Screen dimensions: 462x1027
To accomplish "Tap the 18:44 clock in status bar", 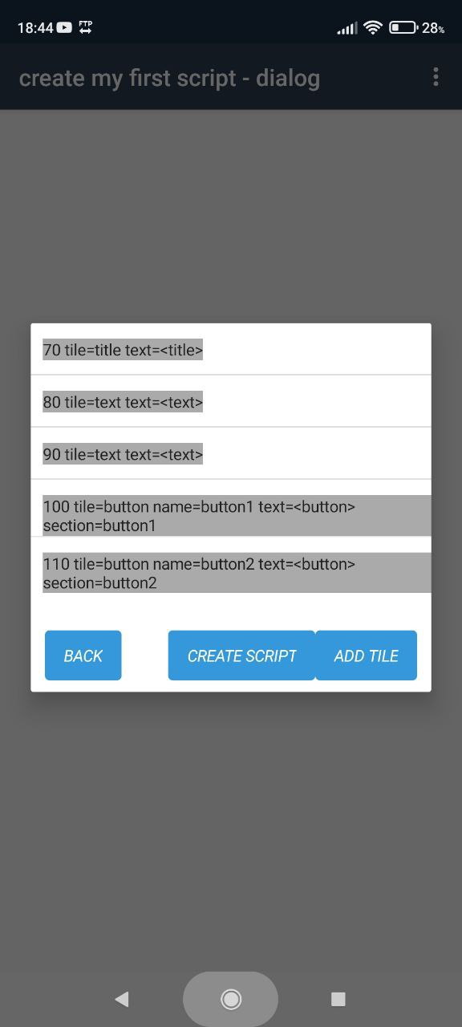I will pyautogui.click(x=34, y=28).
